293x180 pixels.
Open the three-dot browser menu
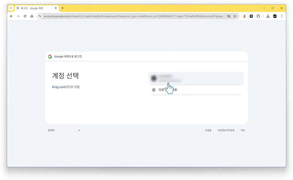[282, 16]
